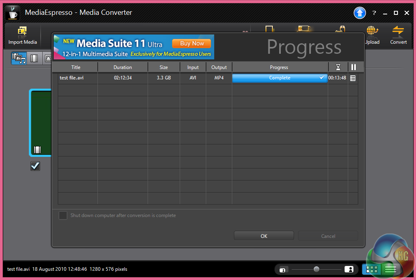
Task: Close the MediaEspresso window
Action: point(406,13)
